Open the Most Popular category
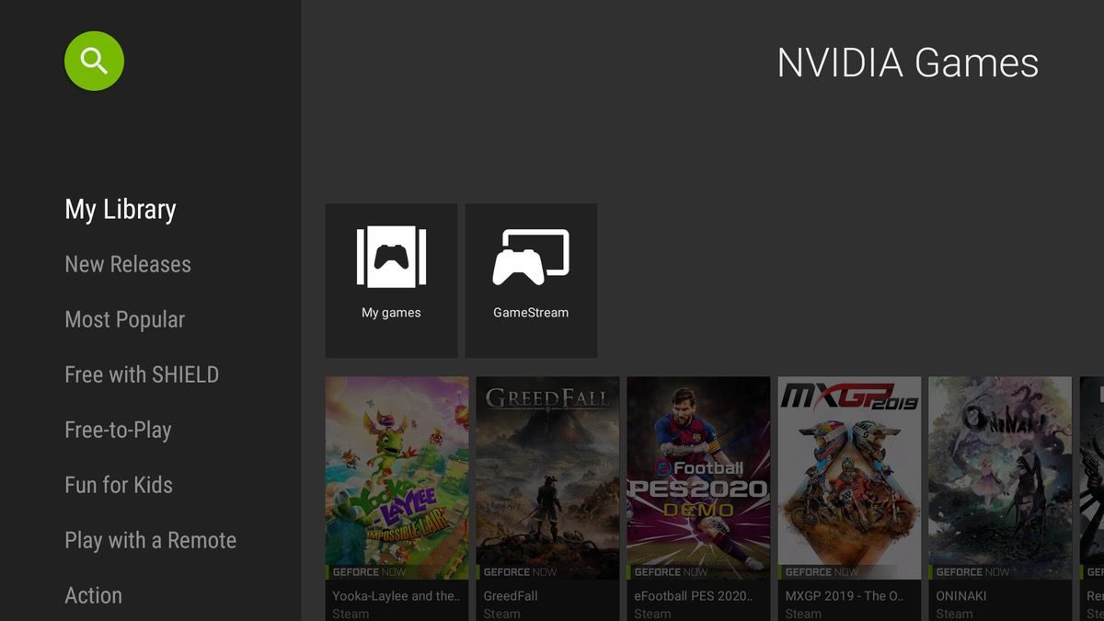The width and height of the screenshot is (1104, 621). pos(125,319)
